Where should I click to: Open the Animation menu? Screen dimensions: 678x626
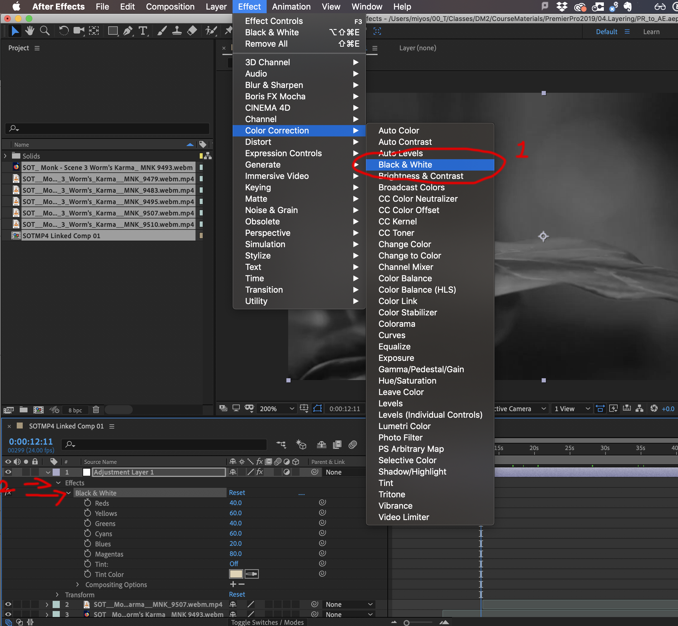(x=291, y=7)
